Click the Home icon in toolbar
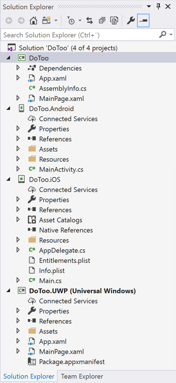Screen dimensions: 176x383 (x=33, y=21)
